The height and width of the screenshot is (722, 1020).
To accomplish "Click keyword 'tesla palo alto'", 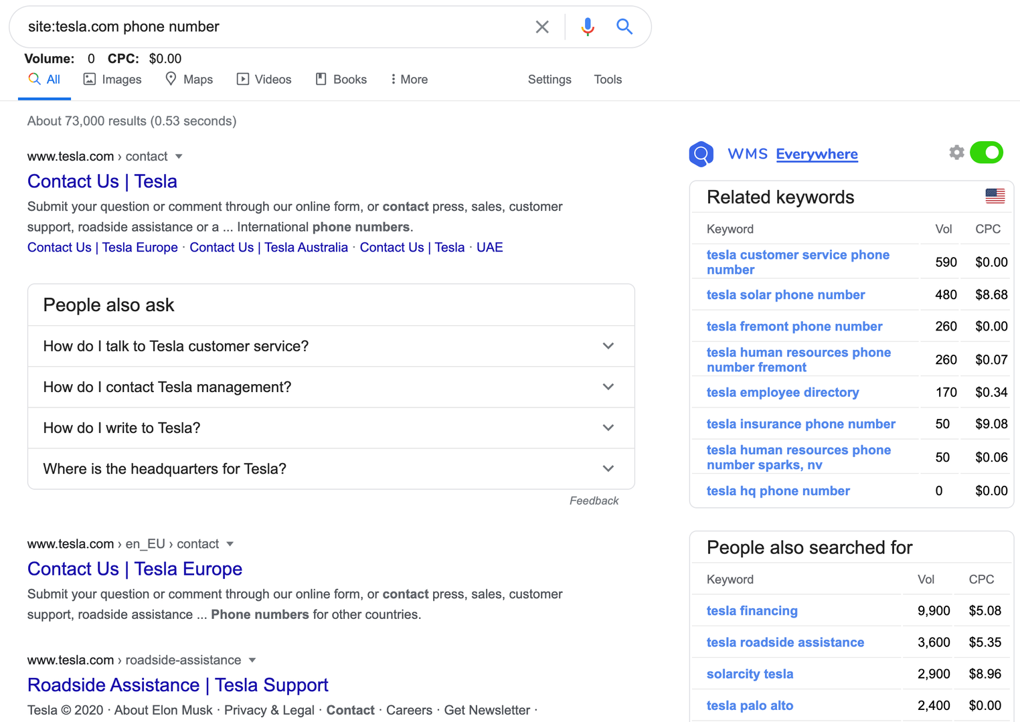I will coord(750,705).
